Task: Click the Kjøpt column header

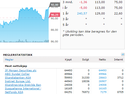Action: point(68,60)
